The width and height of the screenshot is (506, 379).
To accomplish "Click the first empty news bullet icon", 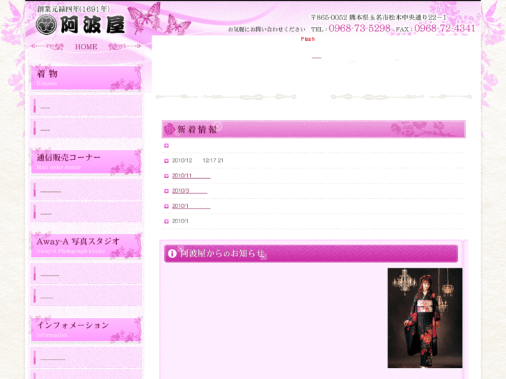I will coord(166,145).
